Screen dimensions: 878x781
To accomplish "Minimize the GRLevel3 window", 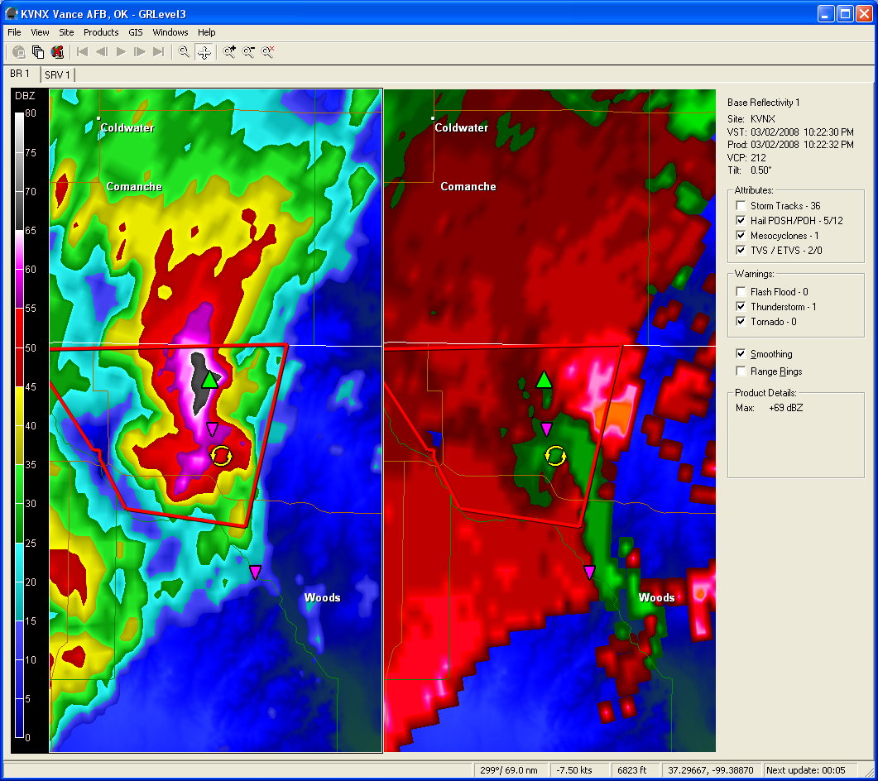I will [x=826, y=14].
